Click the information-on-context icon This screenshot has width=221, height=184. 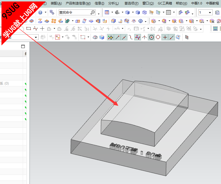(52, 12)
